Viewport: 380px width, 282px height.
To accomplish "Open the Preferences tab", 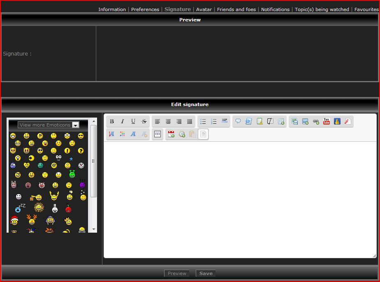I will point(145,9).
